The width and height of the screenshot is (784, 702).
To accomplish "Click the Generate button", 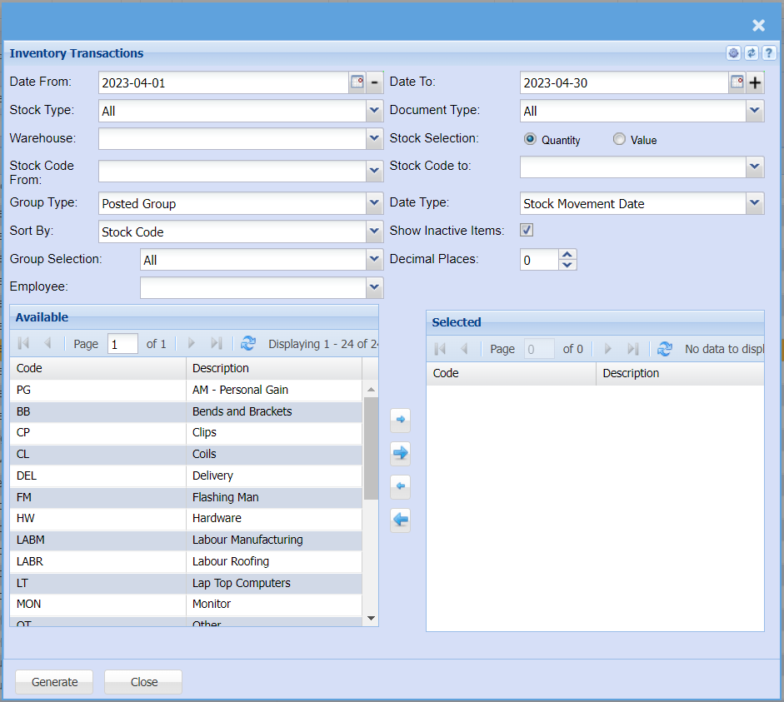I will coord(54,681).
